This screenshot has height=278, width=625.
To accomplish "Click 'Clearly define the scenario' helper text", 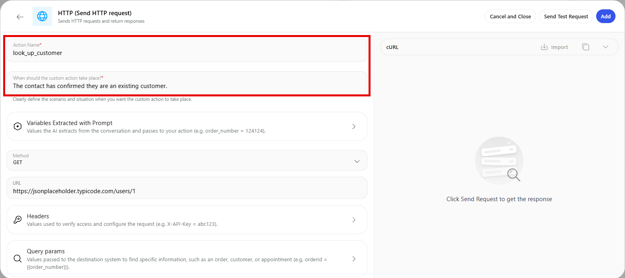I will (x=102, y=99).
